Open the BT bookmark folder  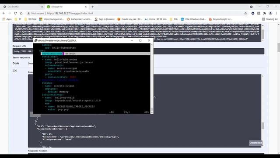pyautogui.click(x=18, y=19)
